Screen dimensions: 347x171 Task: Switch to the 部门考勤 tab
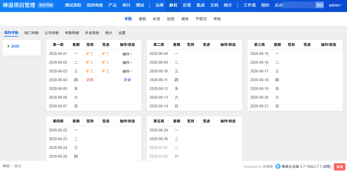pyautogui.click(x=31, y=33)
